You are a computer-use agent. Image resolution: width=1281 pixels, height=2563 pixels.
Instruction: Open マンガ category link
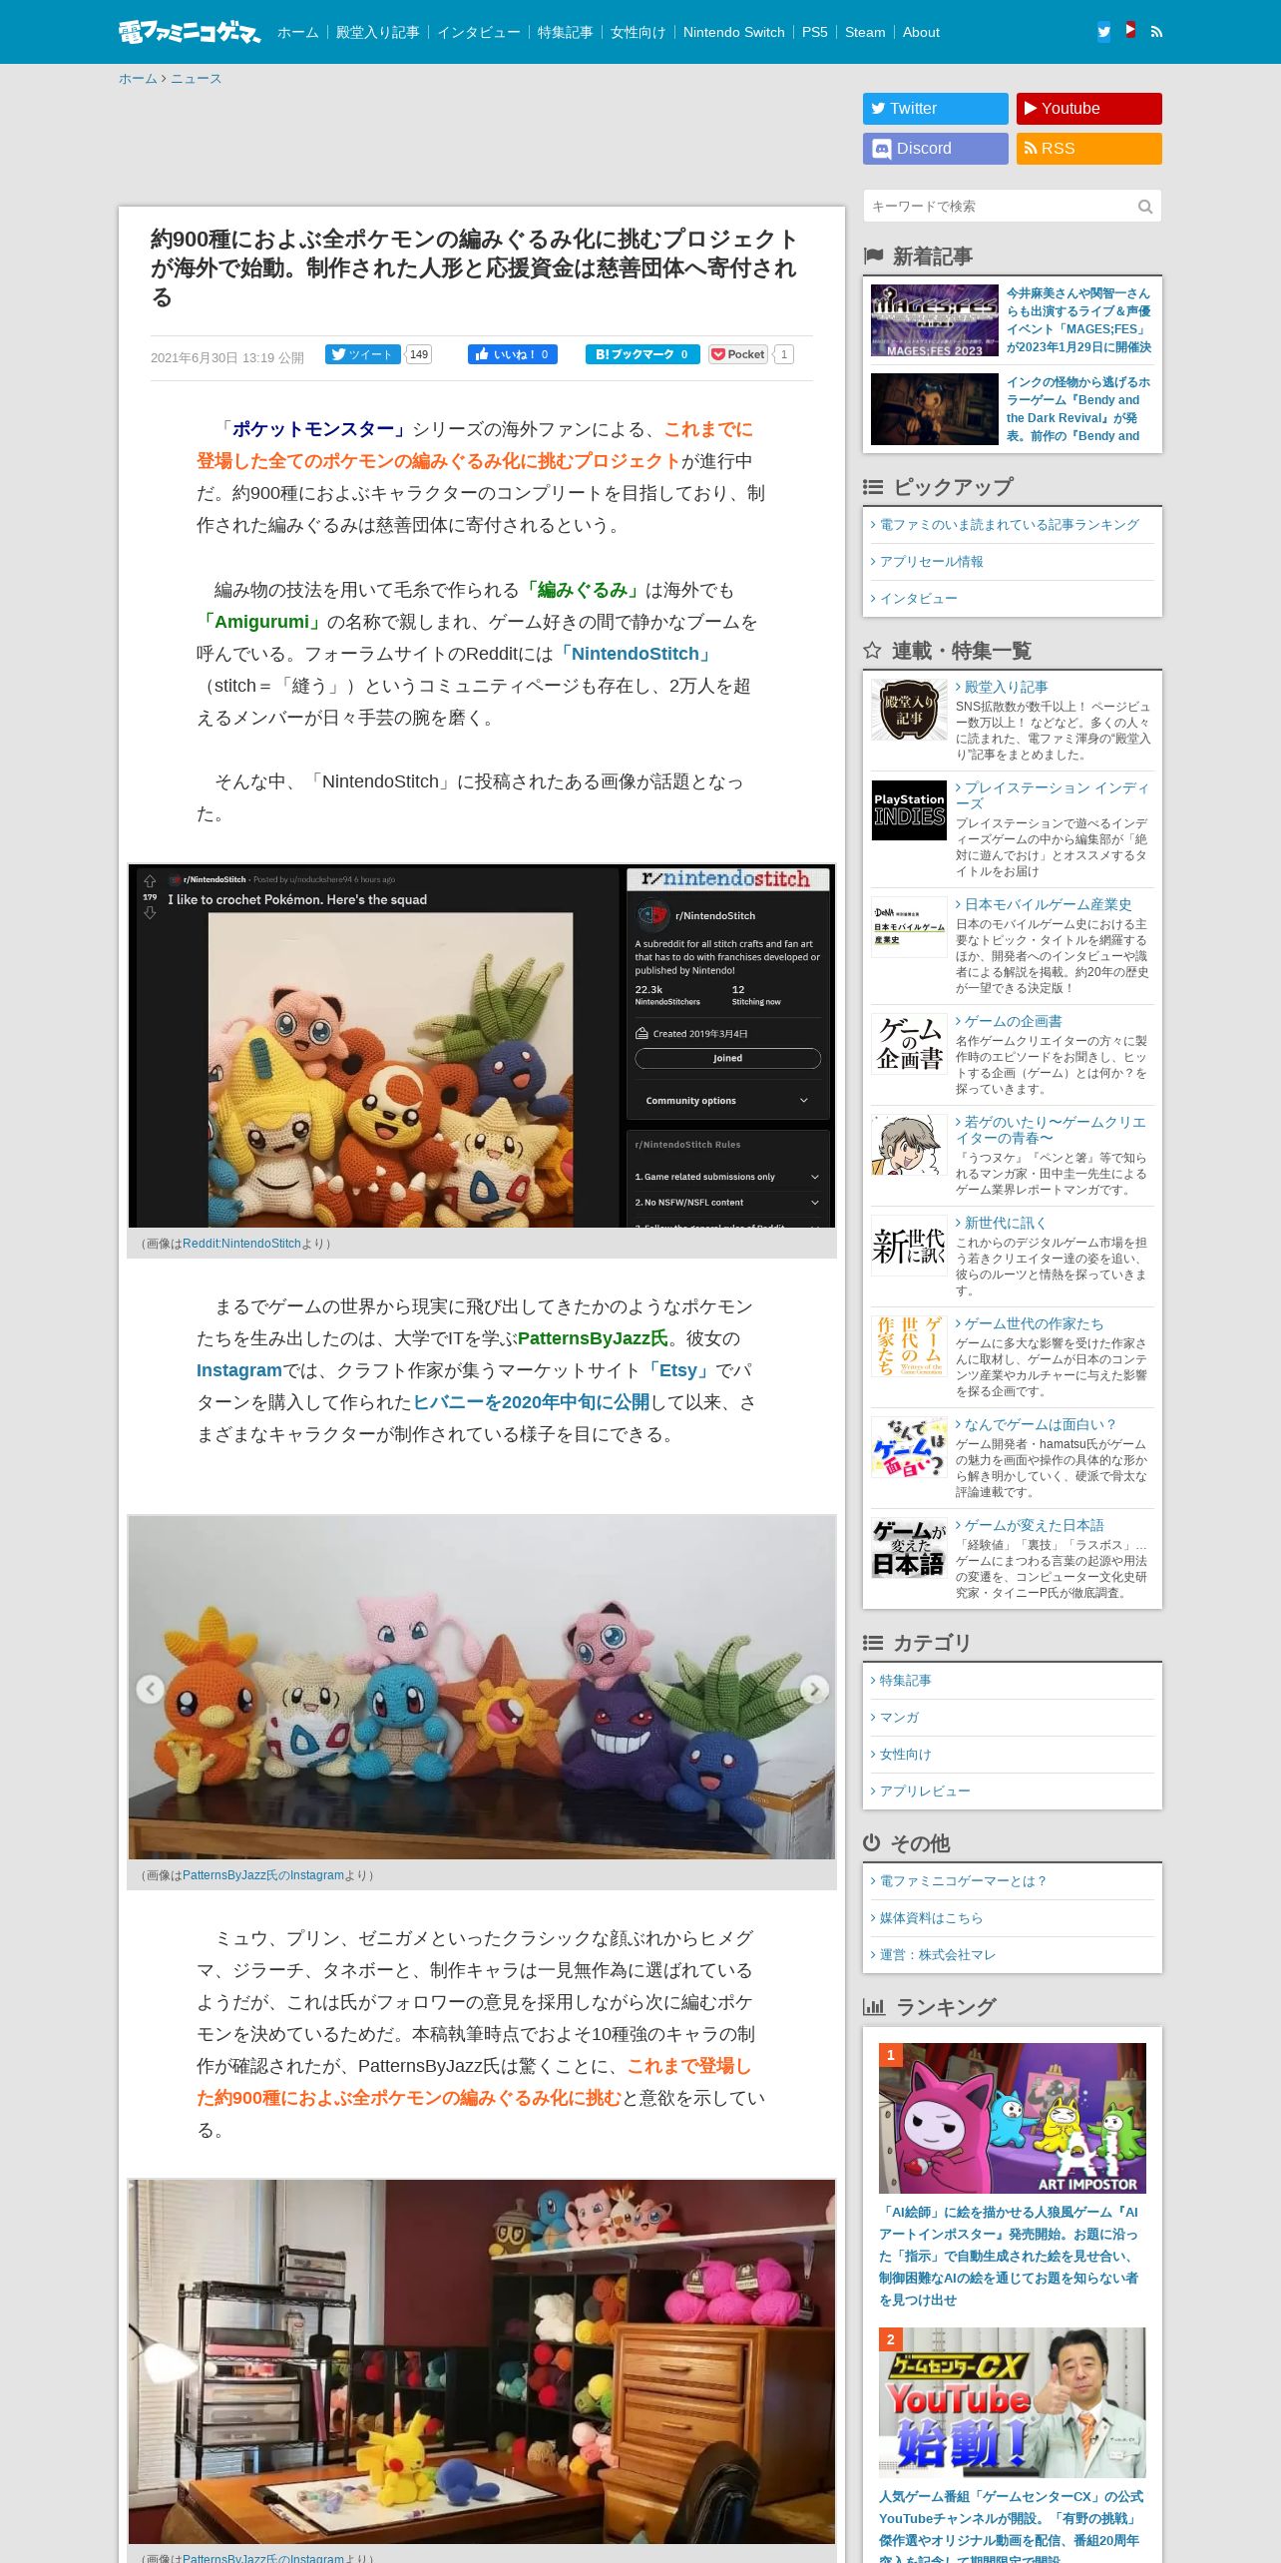(899, 1718)
